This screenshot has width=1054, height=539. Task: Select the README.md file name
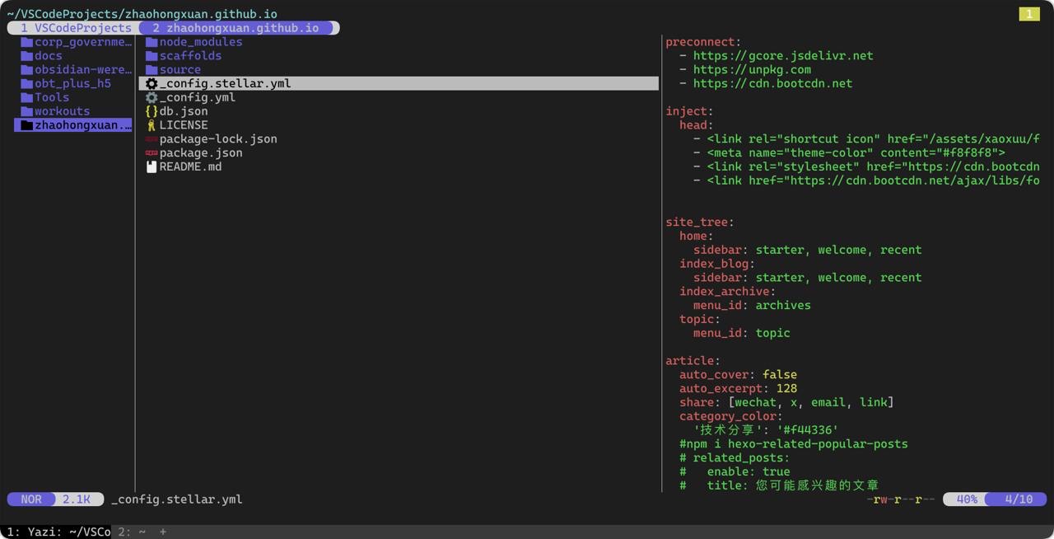(190, 166)
